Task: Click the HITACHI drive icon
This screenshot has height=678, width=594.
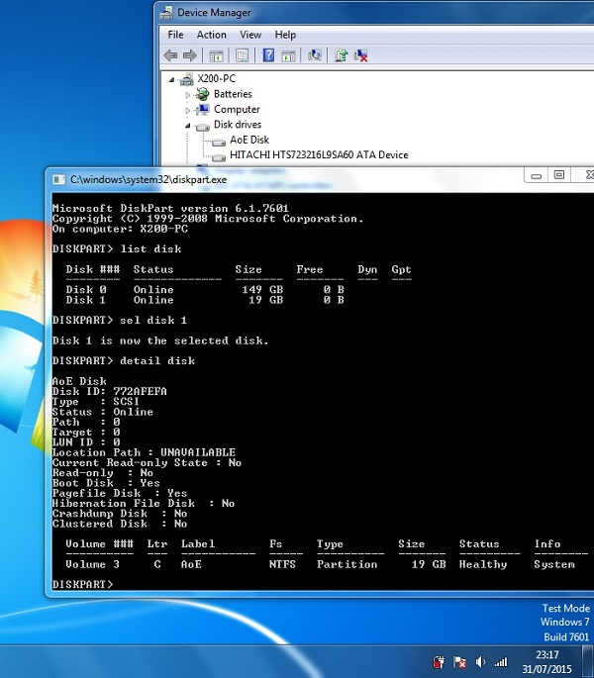Action: (x=219, y=157)
